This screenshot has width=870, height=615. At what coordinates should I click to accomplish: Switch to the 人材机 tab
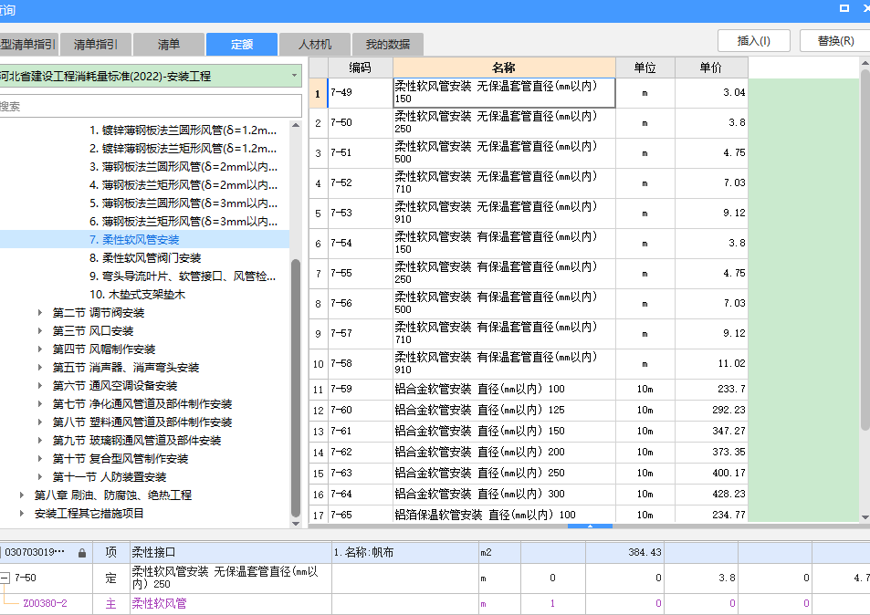[315, 45]
